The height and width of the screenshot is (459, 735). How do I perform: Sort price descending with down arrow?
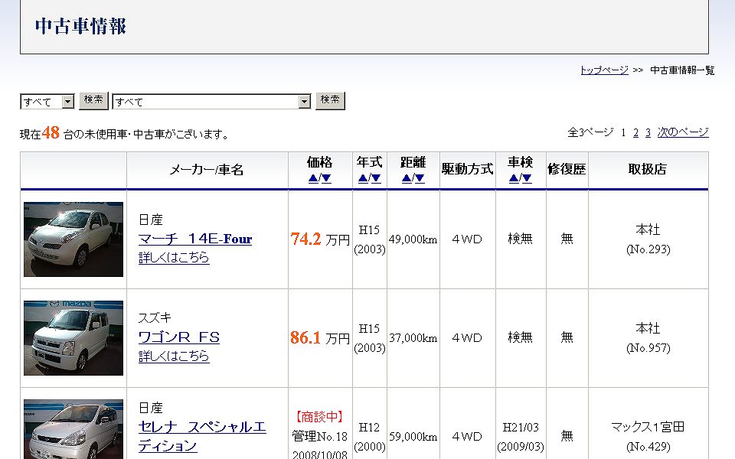[x=326, y=178]
